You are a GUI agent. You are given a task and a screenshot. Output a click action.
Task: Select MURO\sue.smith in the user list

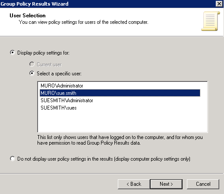point(120,93)
